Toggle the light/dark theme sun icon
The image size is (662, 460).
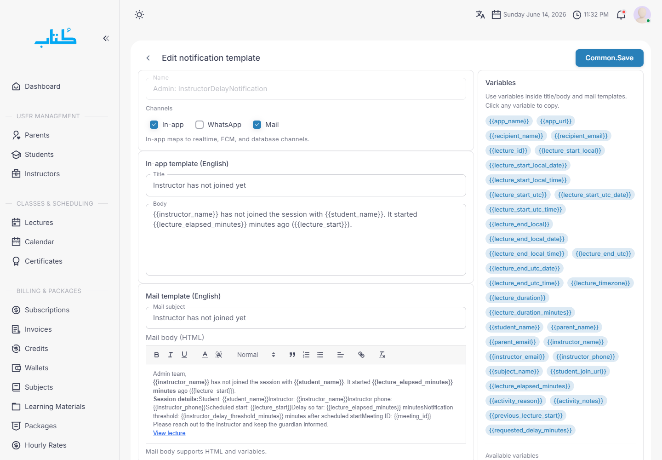[x=139, y=15]
